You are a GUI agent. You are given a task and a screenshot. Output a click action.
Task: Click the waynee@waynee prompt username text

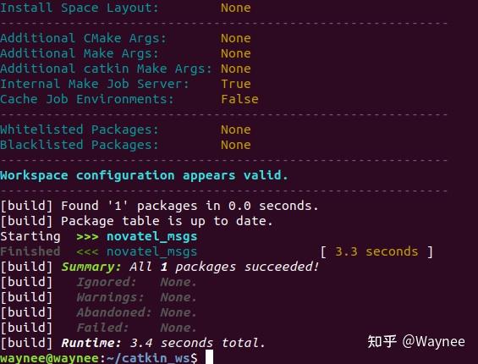50,358
